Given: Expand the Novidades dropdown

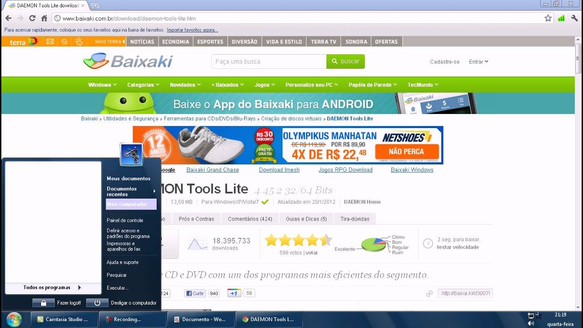Looking at the screenshot, I should pyautogui.click(x=185, y=85).
